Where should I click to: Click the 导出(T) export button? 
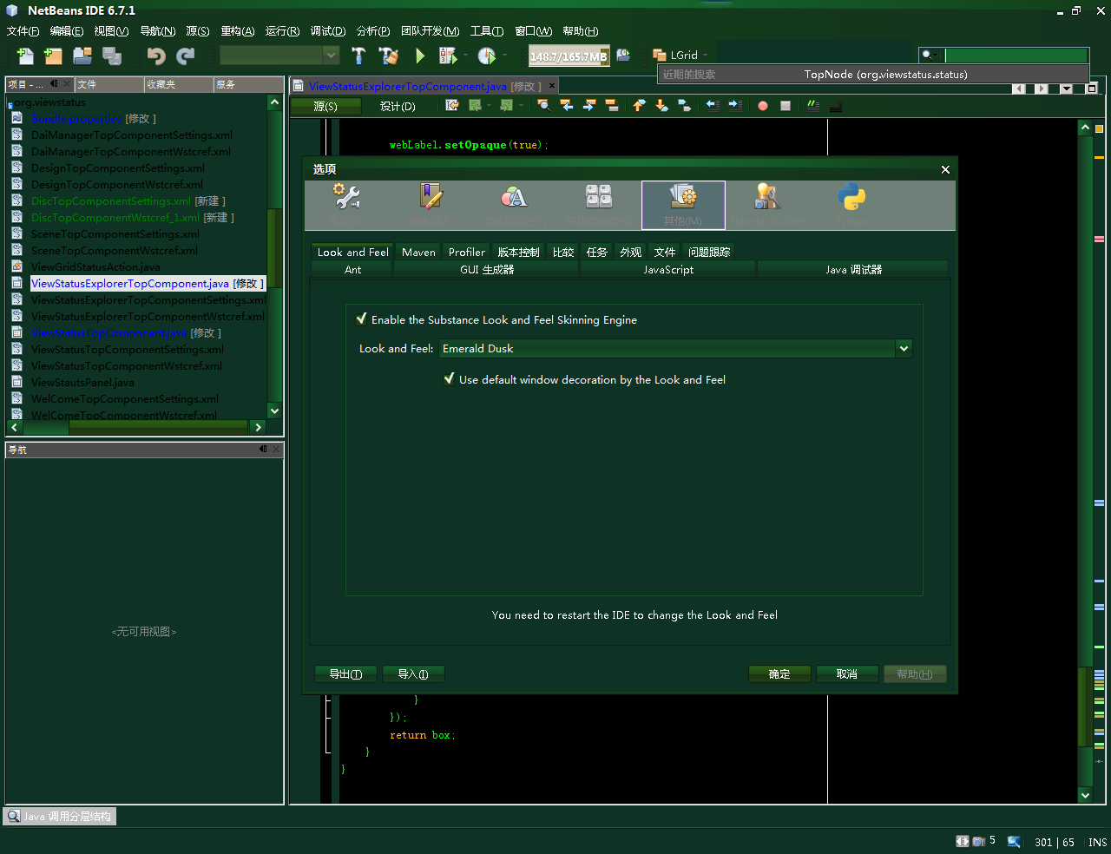[345, 674]
